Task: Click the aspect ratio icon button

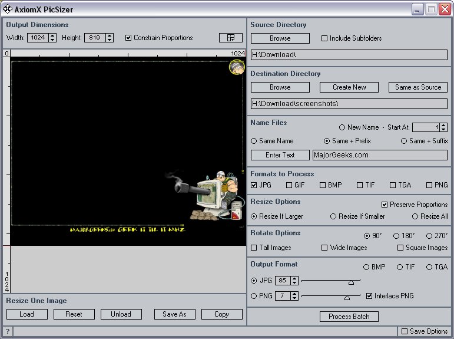Action: point(230,38)
